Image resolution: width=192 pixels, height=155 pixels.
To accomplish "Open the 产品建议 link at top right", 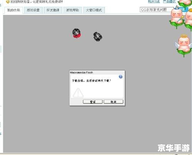I will coord(169,2).
